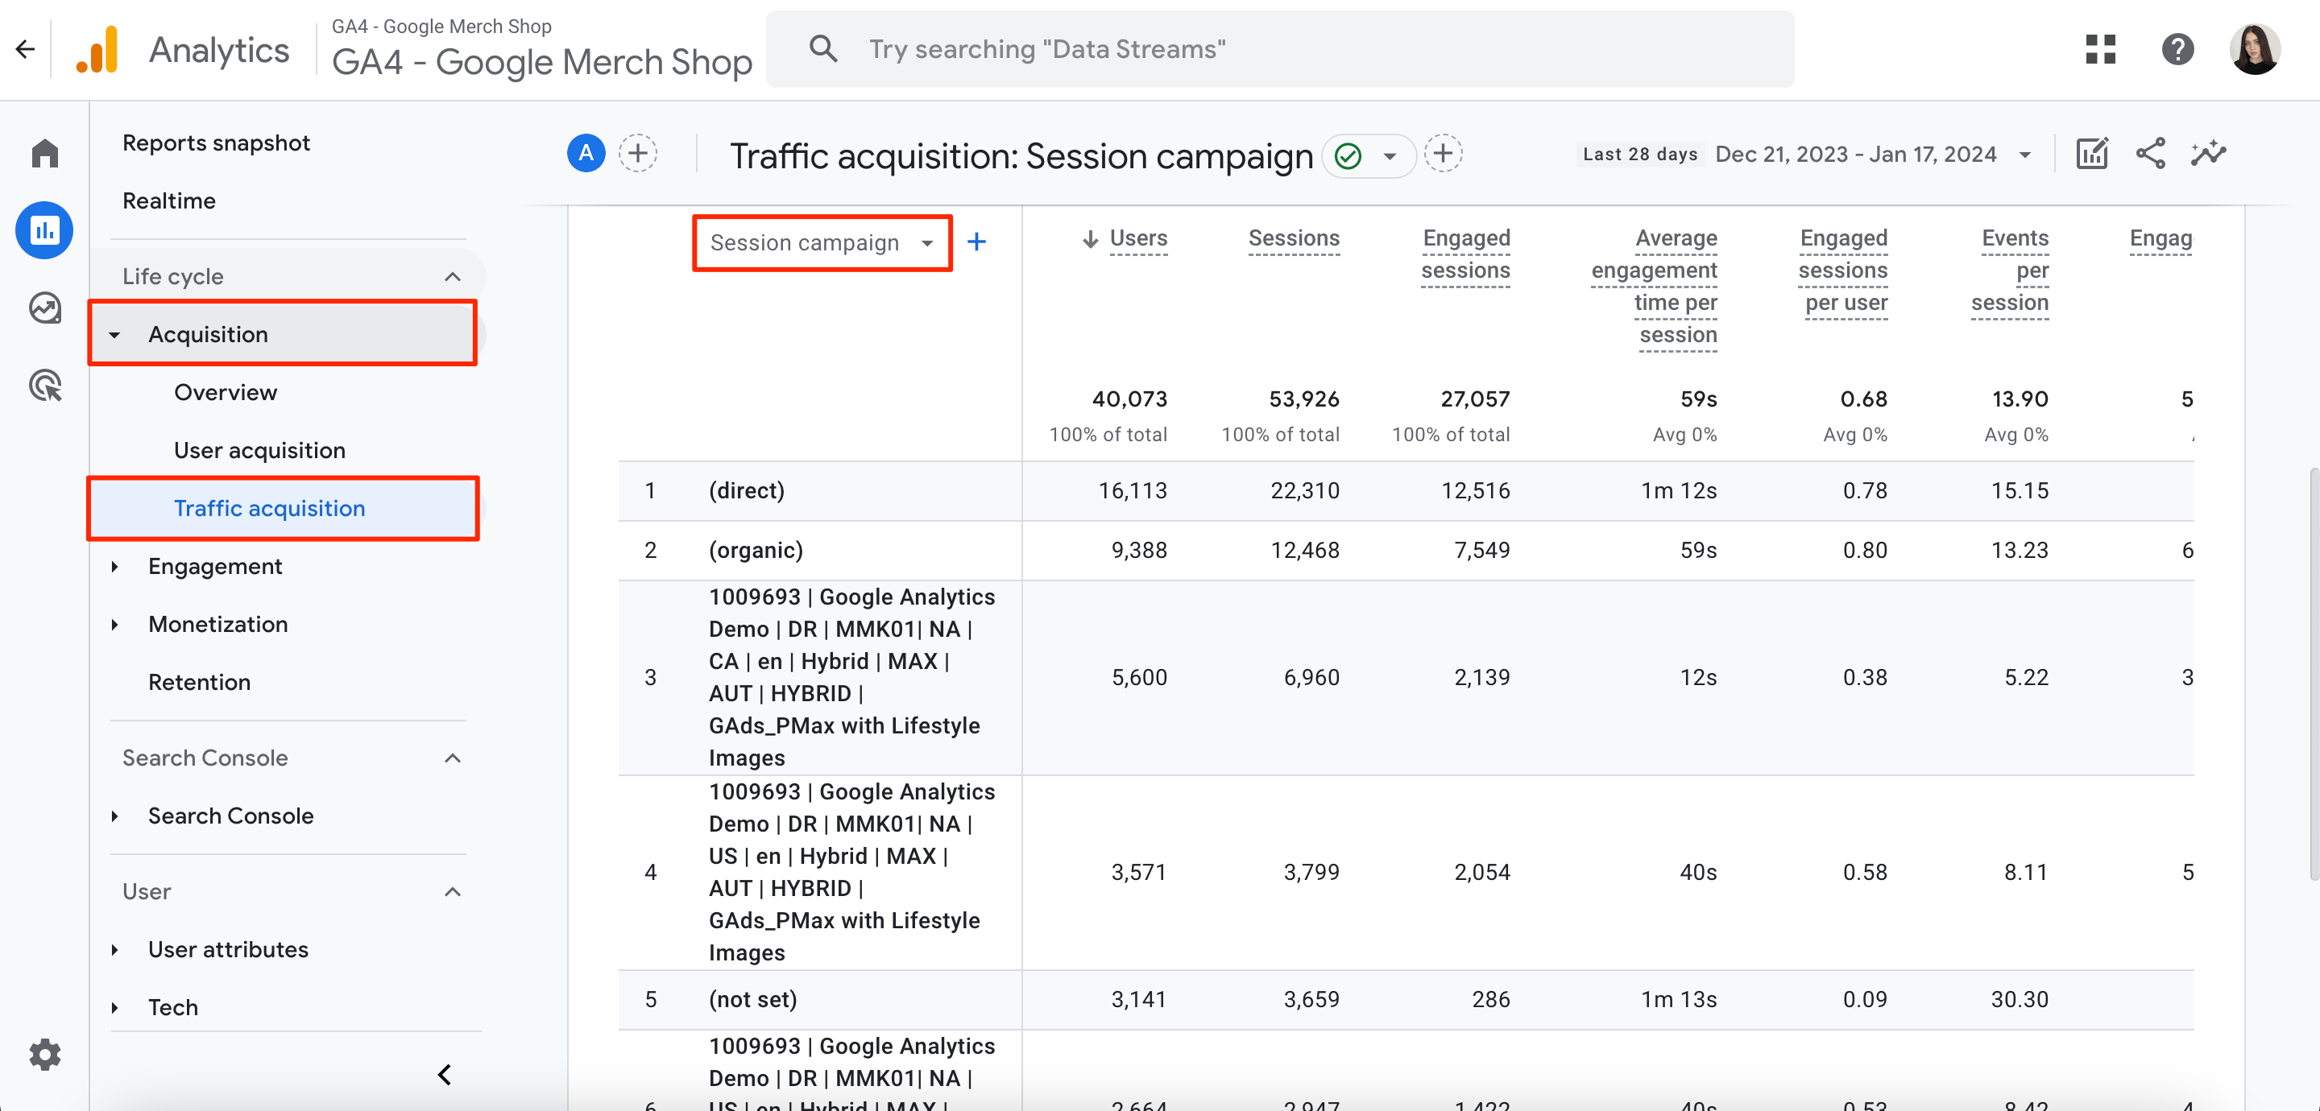
Task: Click the date range Dec 21, 2023 - Jan 17, 2024
Action: point(1855,154)
